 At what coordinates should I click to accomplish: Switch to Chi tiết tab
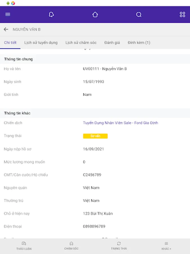10,43
